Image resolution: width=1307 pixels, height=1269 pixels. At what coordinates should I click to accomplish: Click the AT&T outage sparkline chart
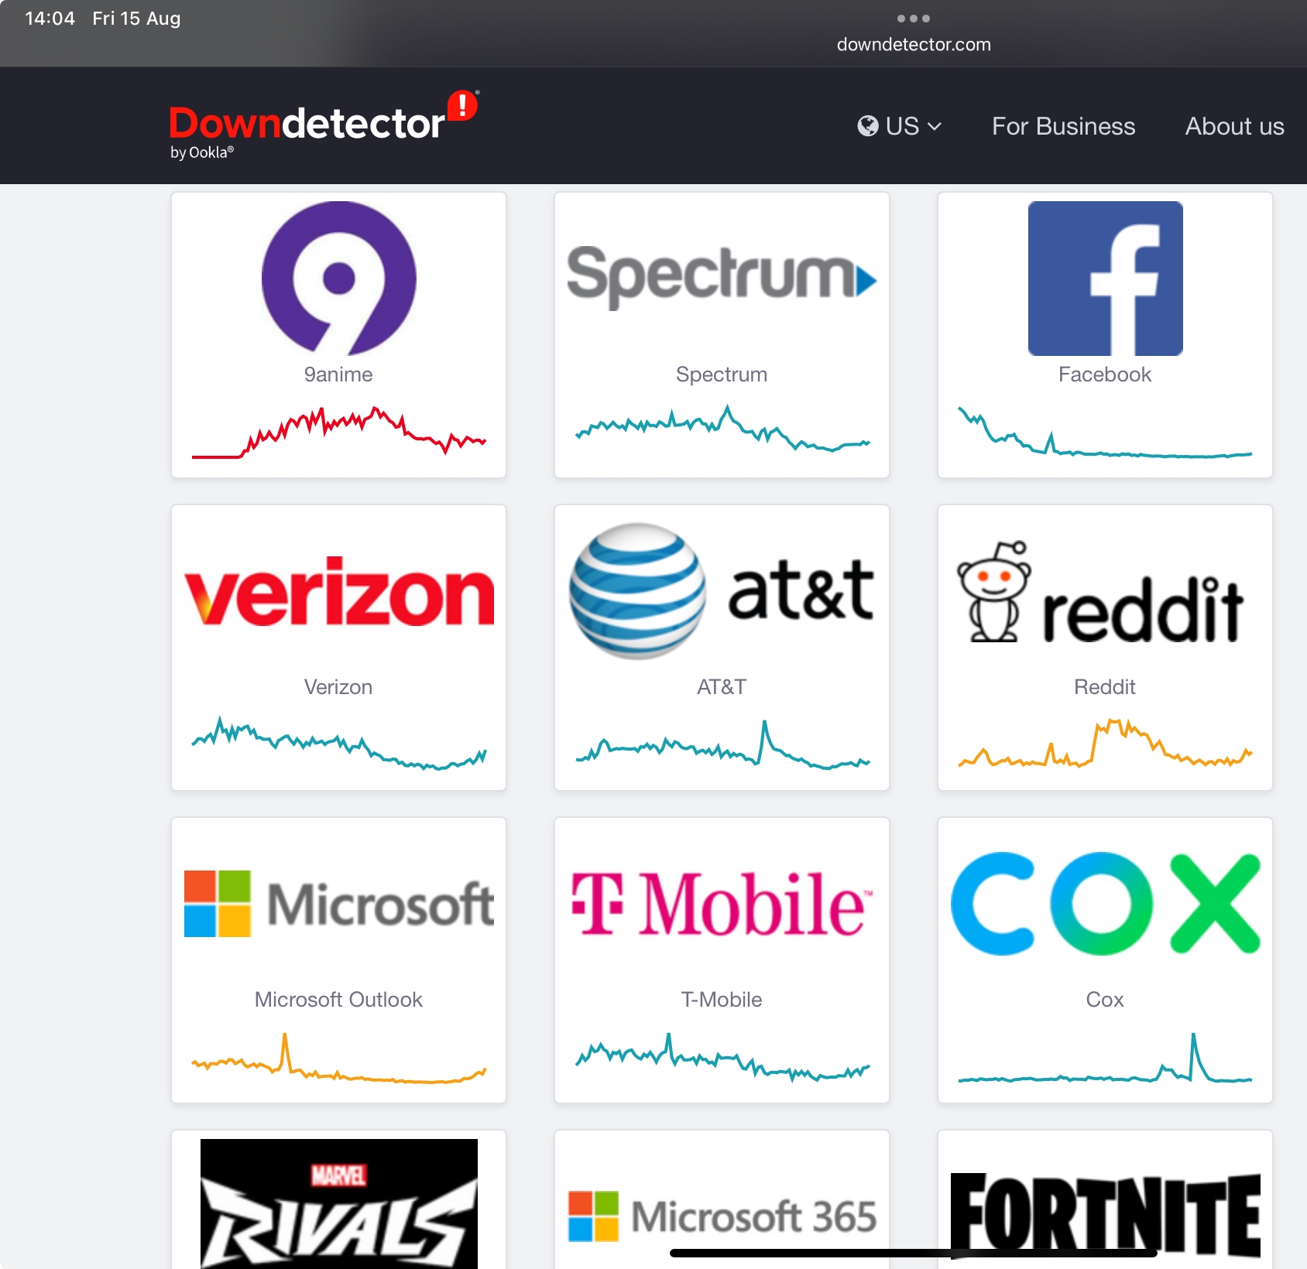point(722,744)
